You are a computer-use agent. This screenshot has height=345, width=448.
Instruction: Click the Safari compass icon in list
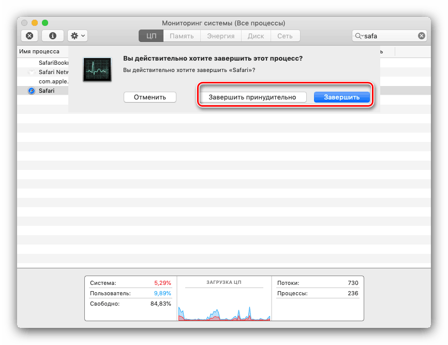tap(32, 91)
